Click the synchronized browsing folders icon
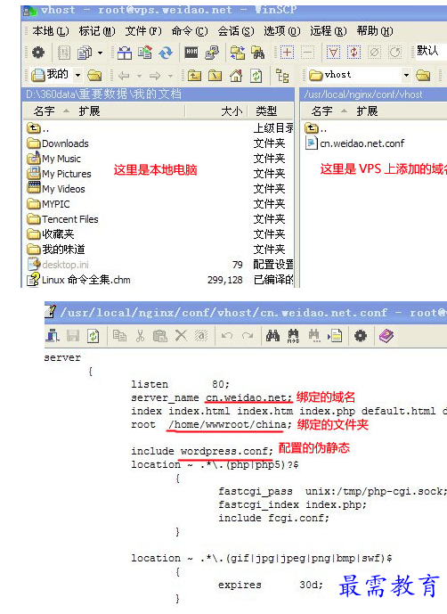This screenshot has width=447, height=614. tap(238, 52)
